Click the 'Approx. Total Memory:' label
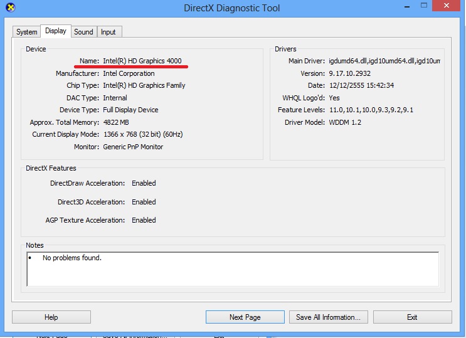The width and height of the screenshot is (466, 338). [x=65, y=122]
